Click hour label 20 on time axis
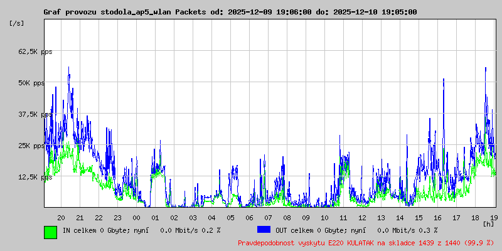 (61, 218)
